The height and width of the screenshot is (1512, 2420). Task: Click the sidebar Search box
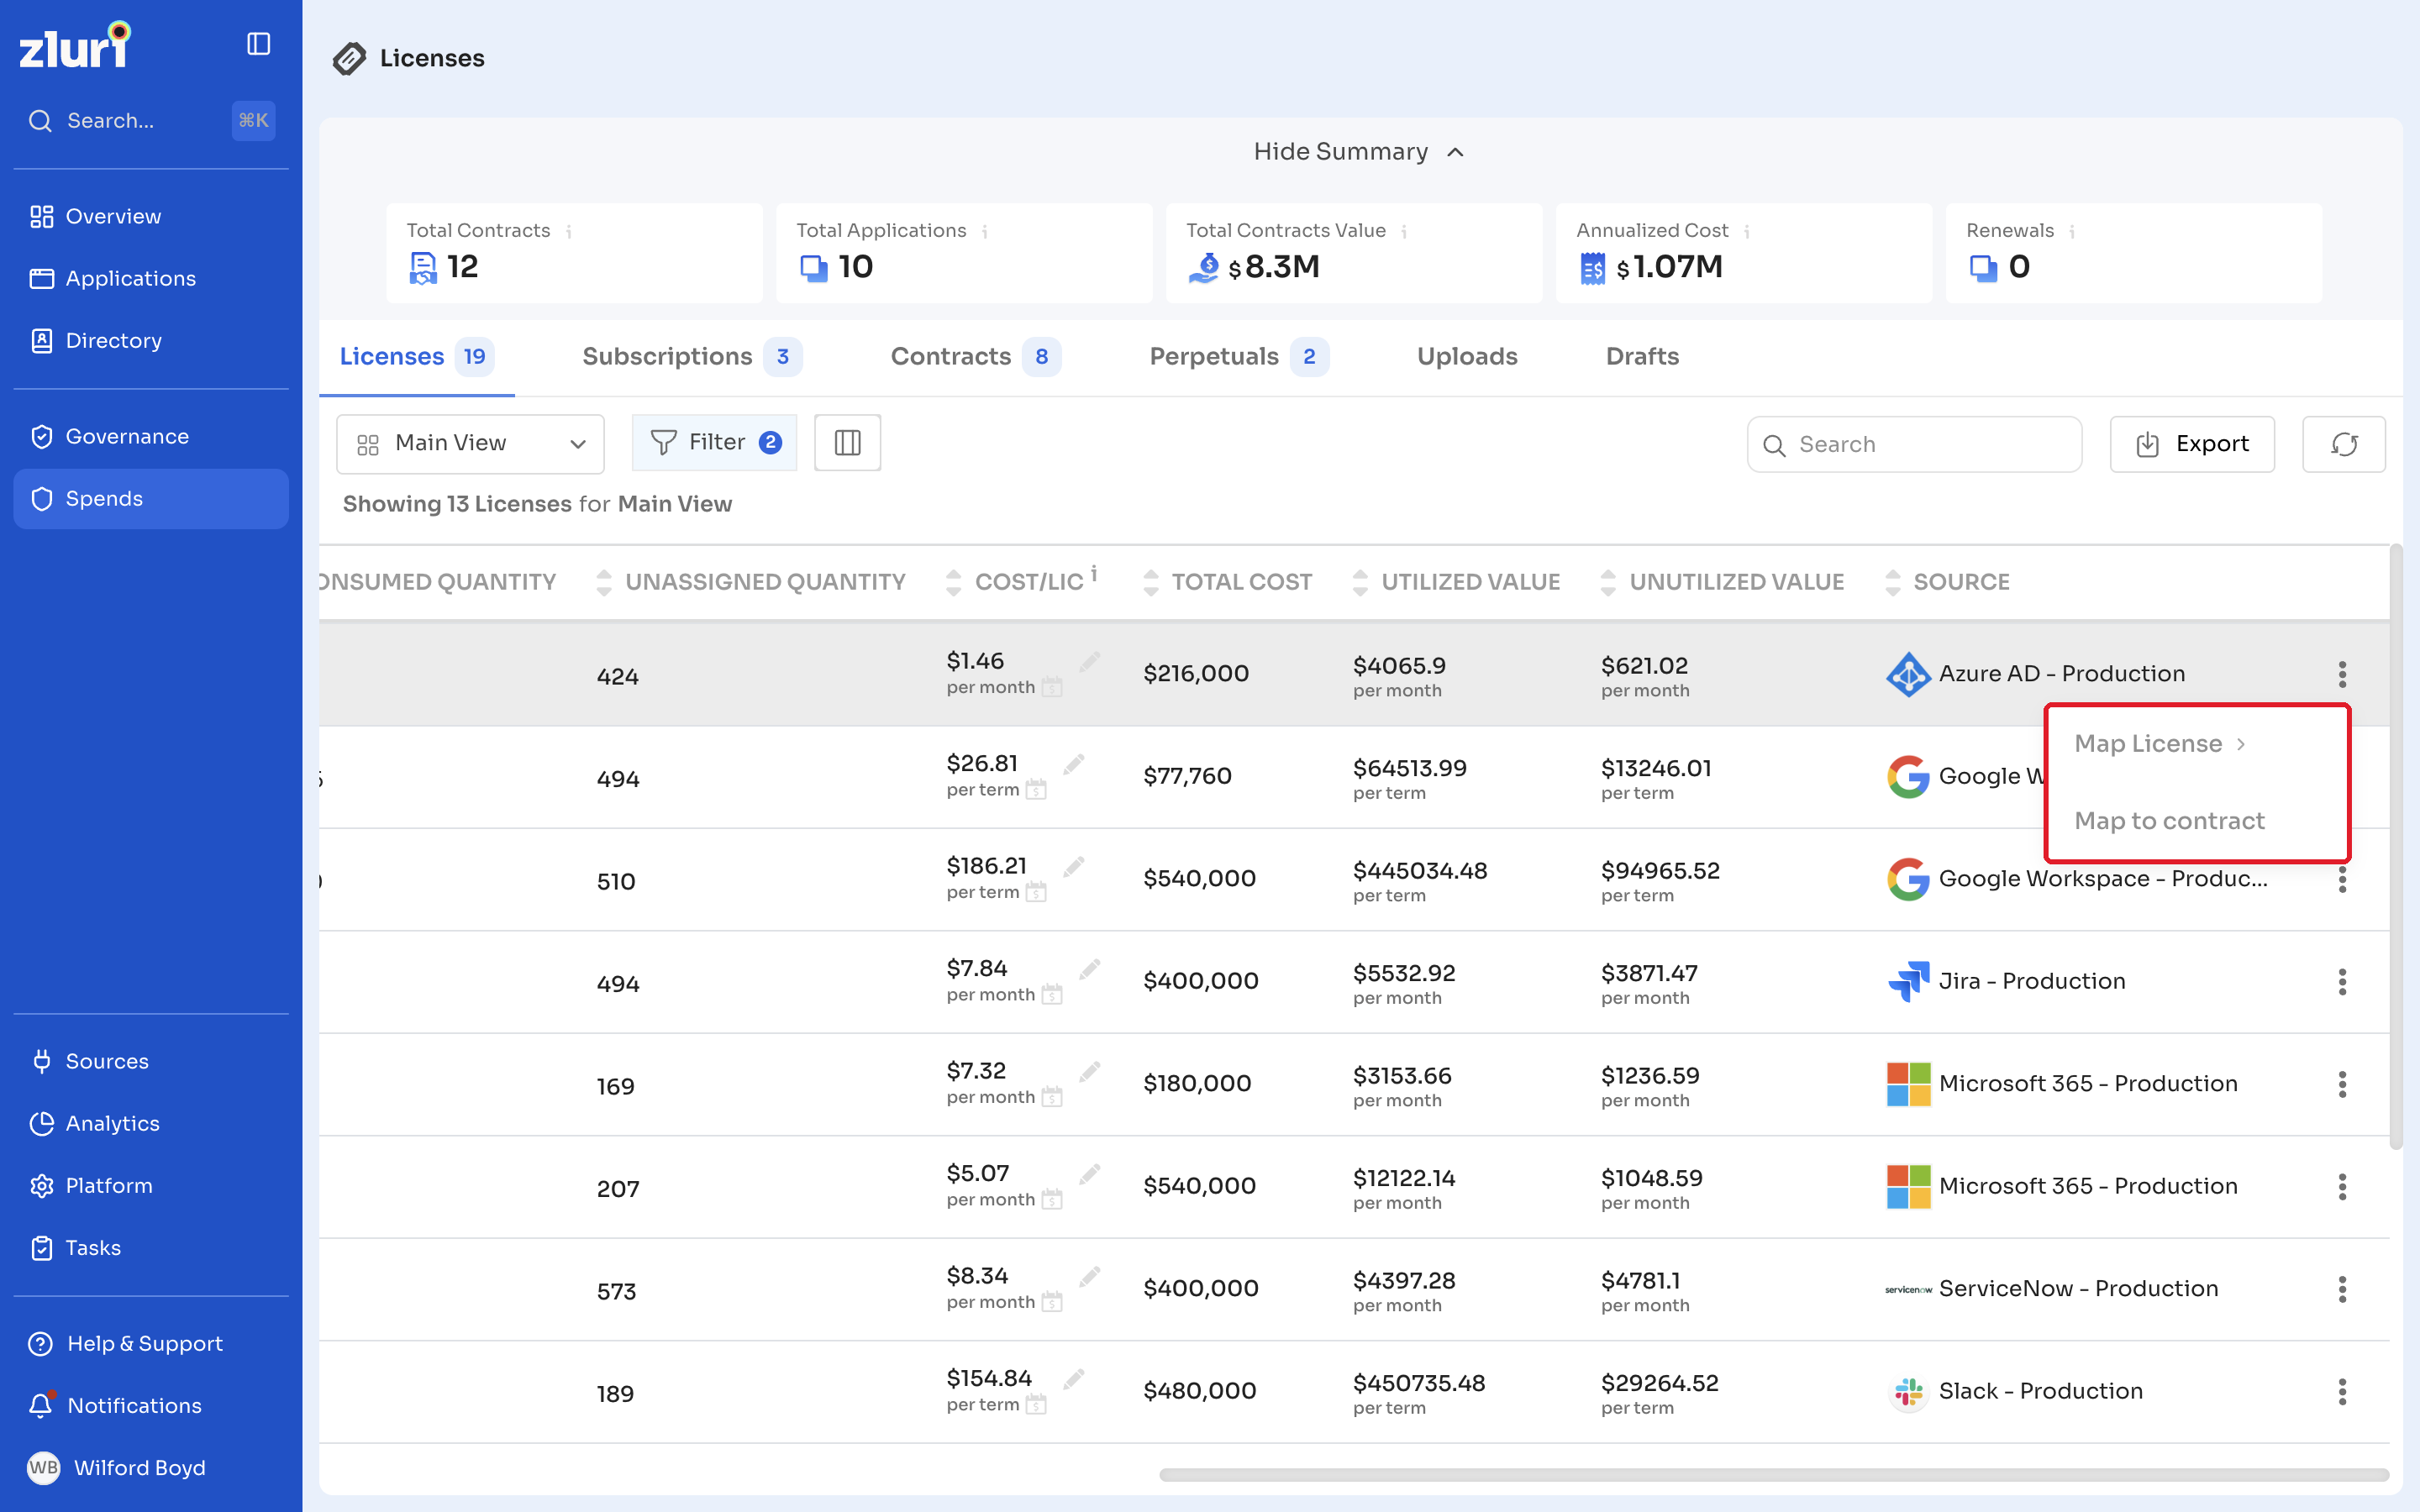tap(151, 121)
